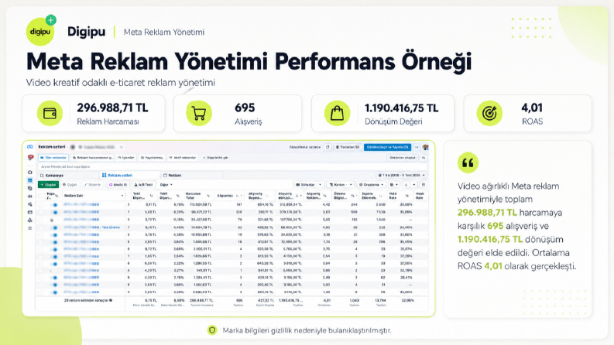The image size is (614, 345).
Task: Click the 4,01 ROAS stat card
Action: (x=528, y=114)
